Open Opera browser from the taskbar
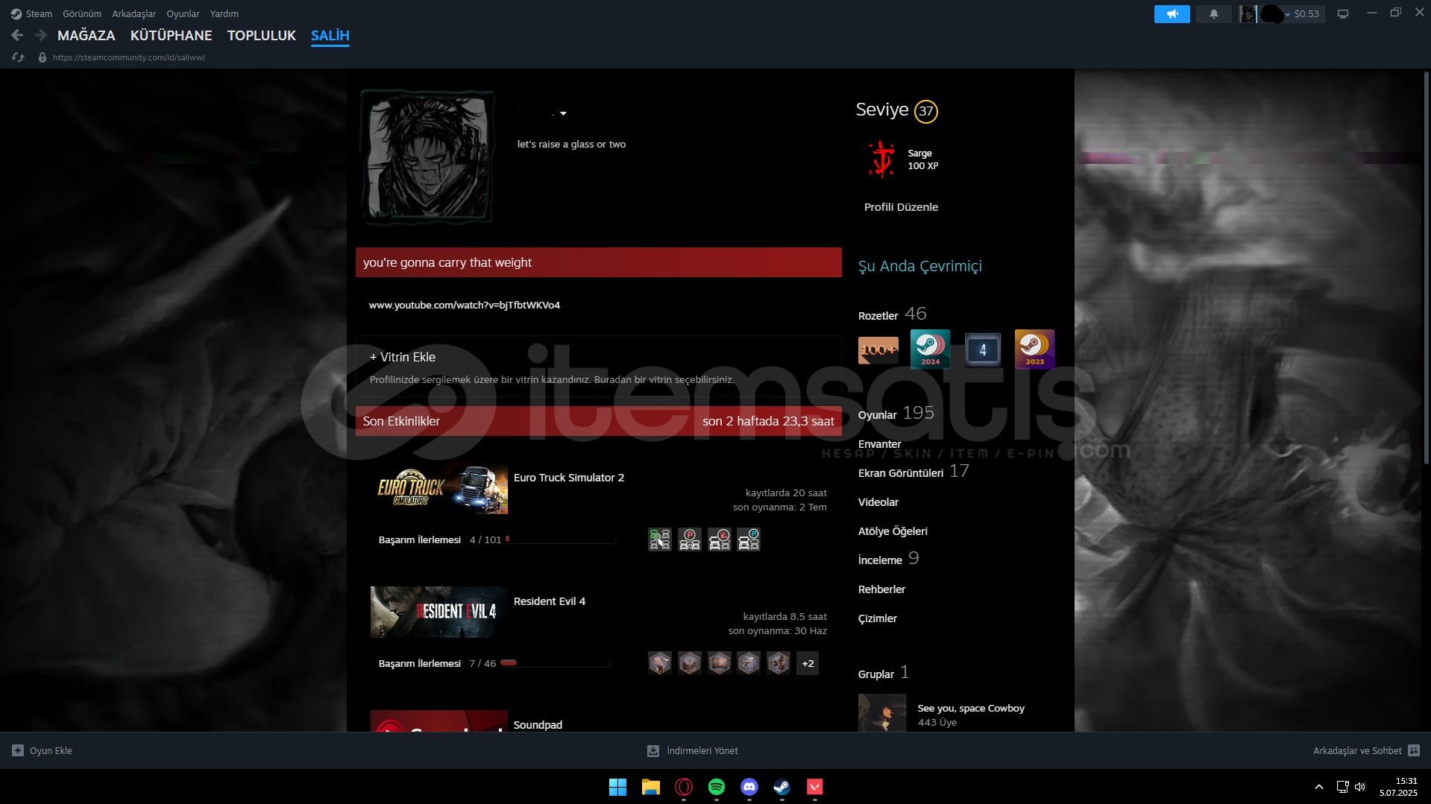 click(683, 787)
